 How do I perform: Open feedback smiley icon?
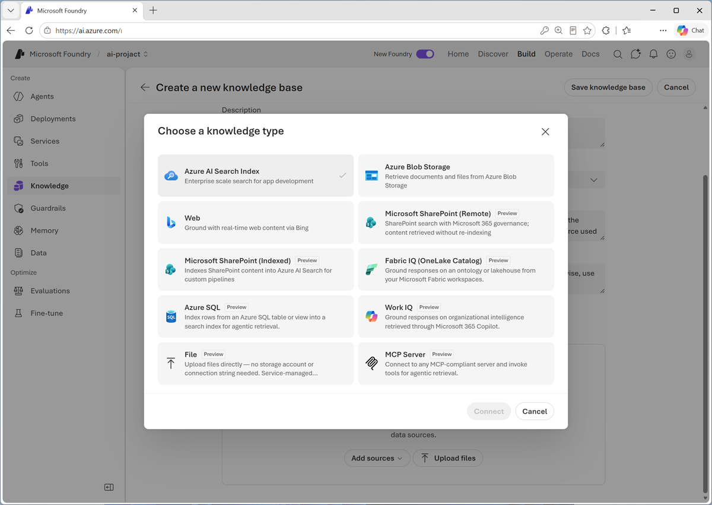671,54
